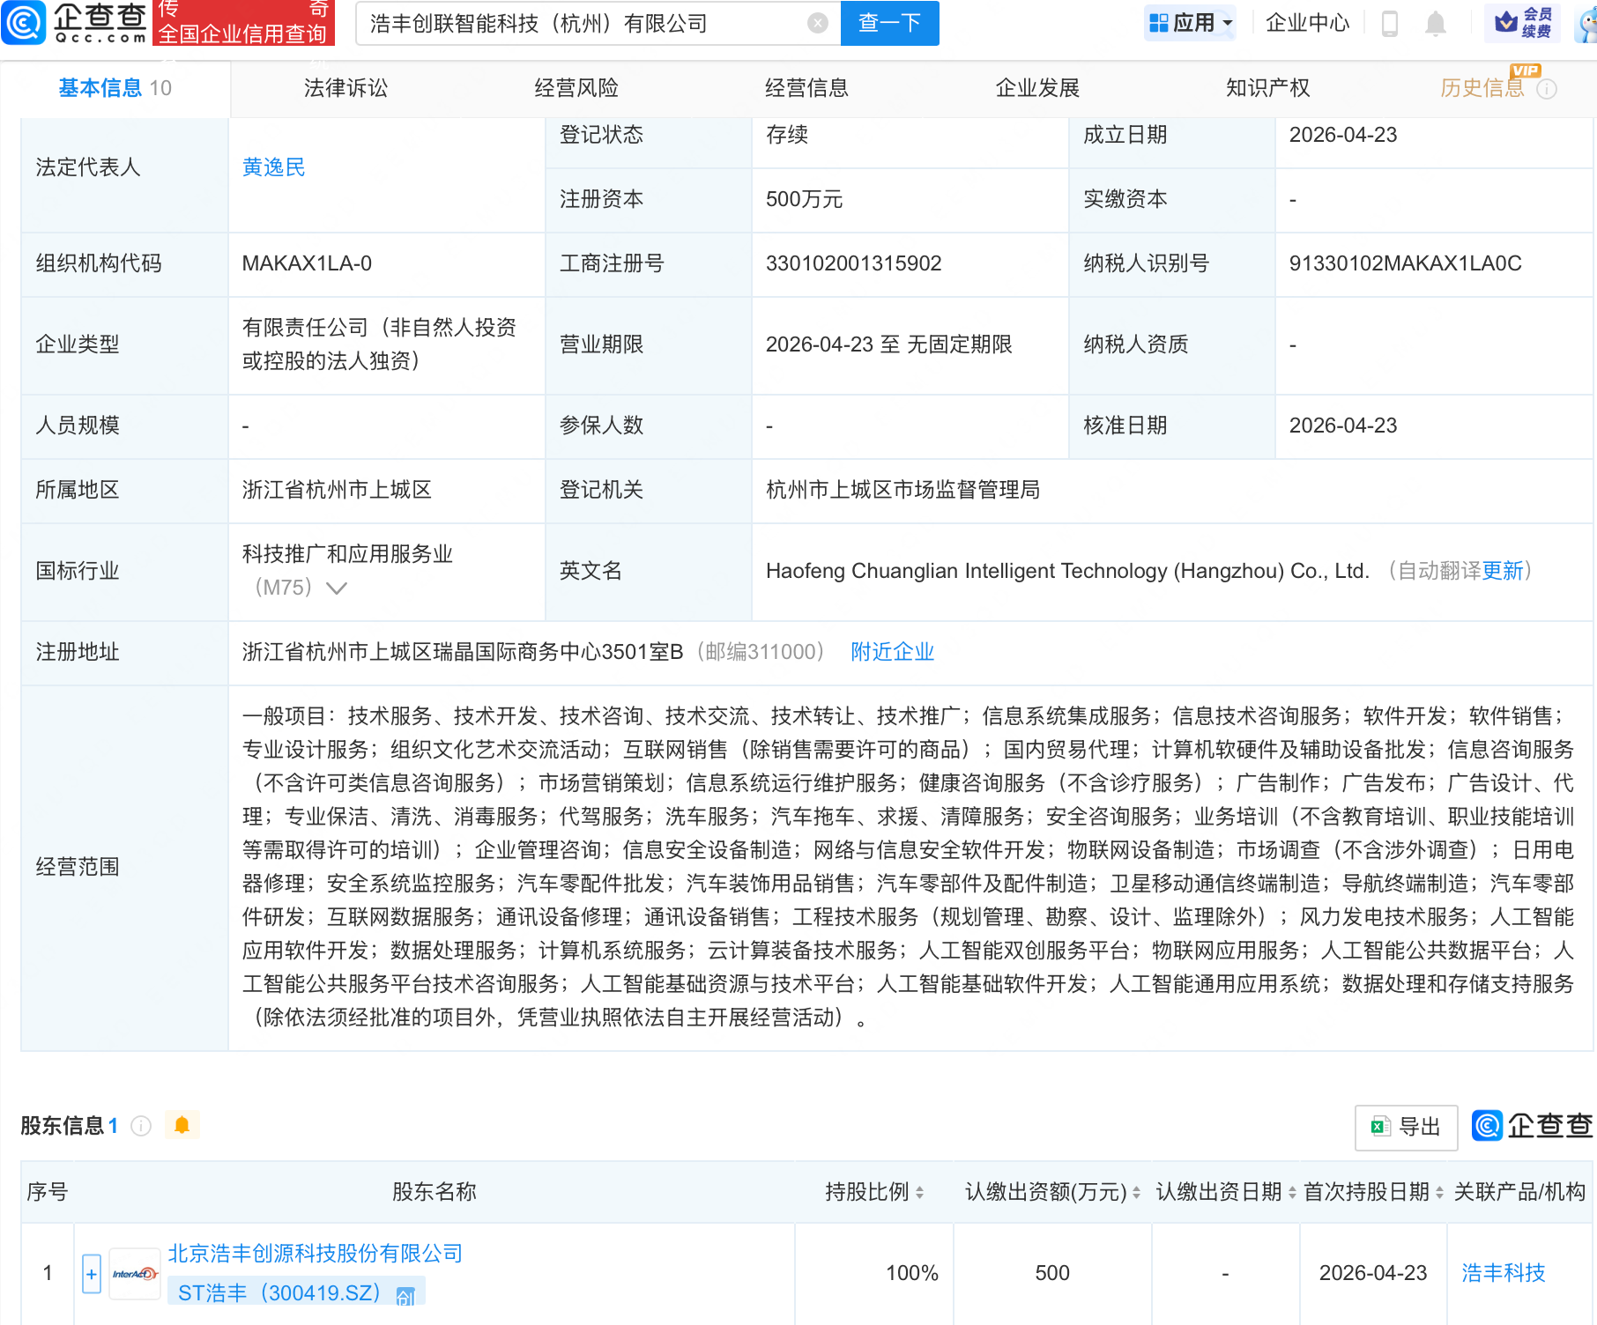Open legal representative 黄逸民 profile
Screen dimensions: 1597x1325
click(273, 167)
